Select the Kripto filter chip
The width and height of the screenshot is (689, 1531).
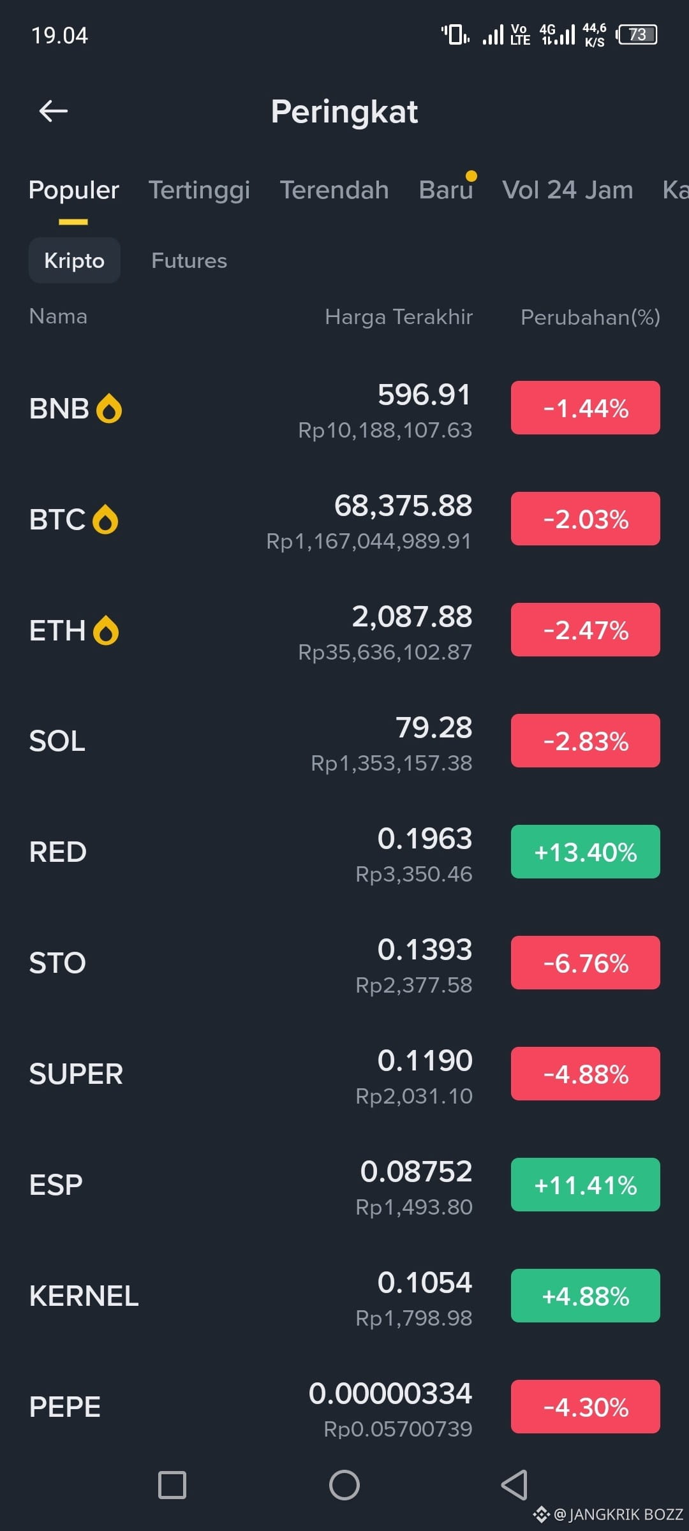click(x=75, y=260)
